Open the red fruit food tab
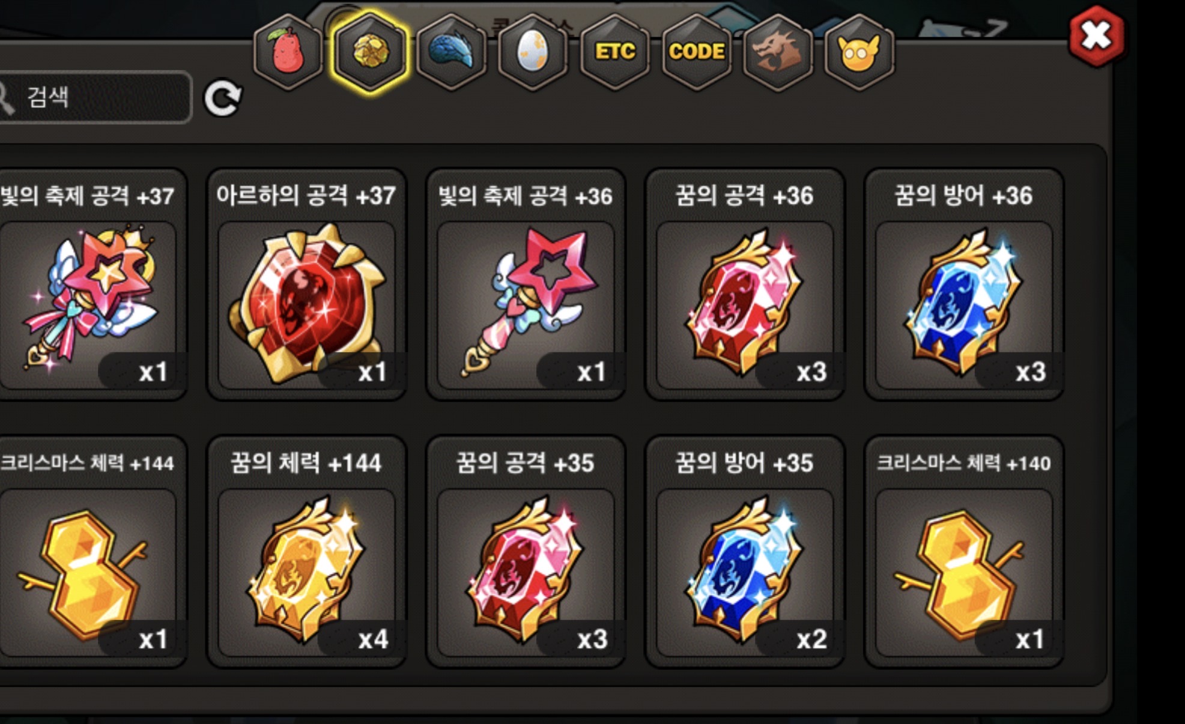The height and width of the screenshot is (724, 1185). tap(288, 52)
